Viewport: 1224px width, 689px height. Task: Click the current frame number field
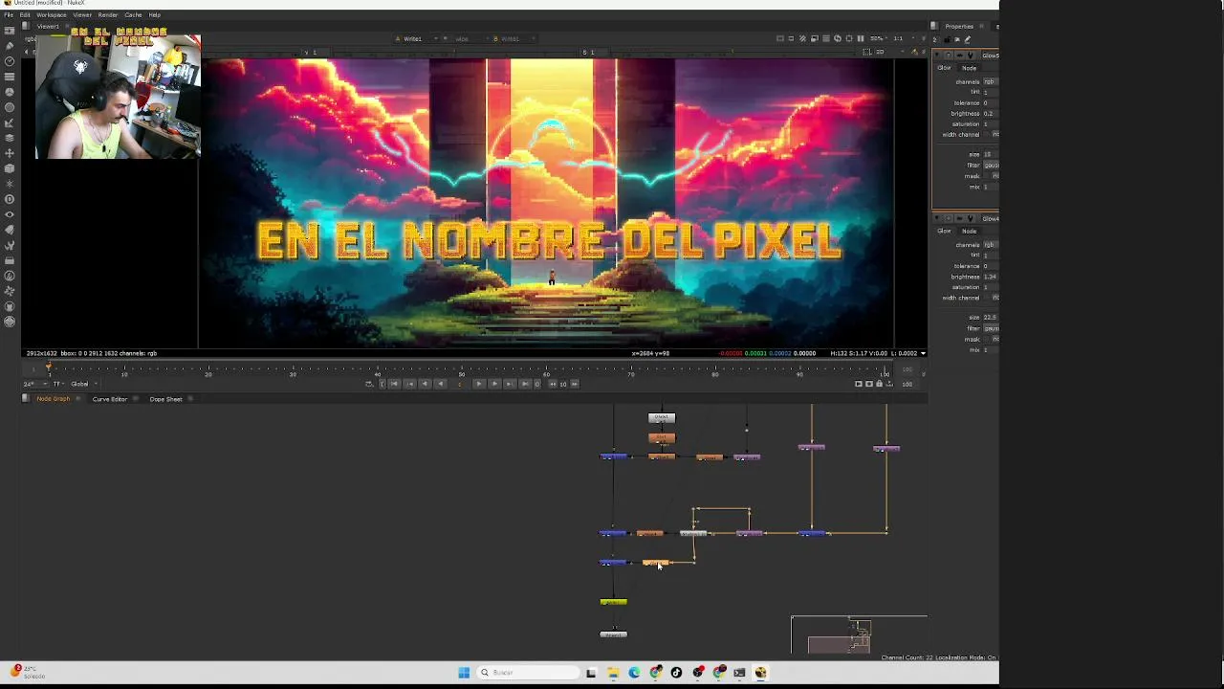click(459, 385)
